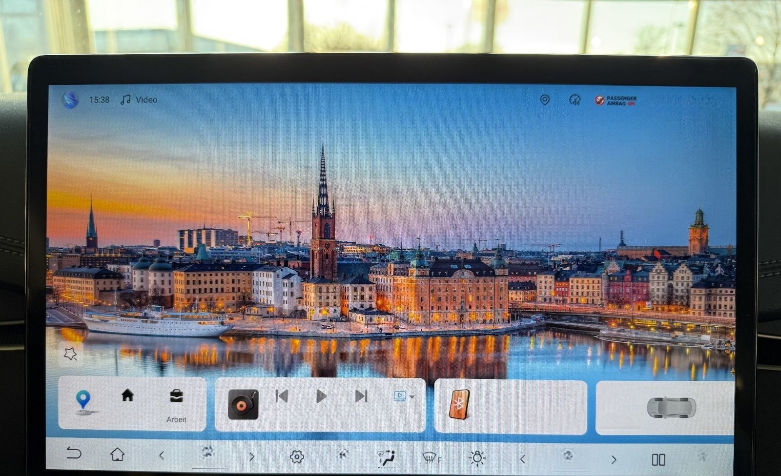The width and height of the screenshot is (781, 476).
Task: Navigate to the Home address shortcut
Action: coord(127,395)
